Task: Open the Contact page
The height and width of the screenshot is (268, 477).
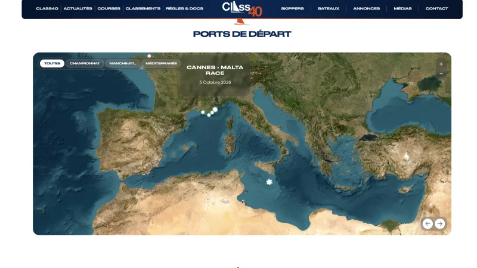Action: [436, 8]
